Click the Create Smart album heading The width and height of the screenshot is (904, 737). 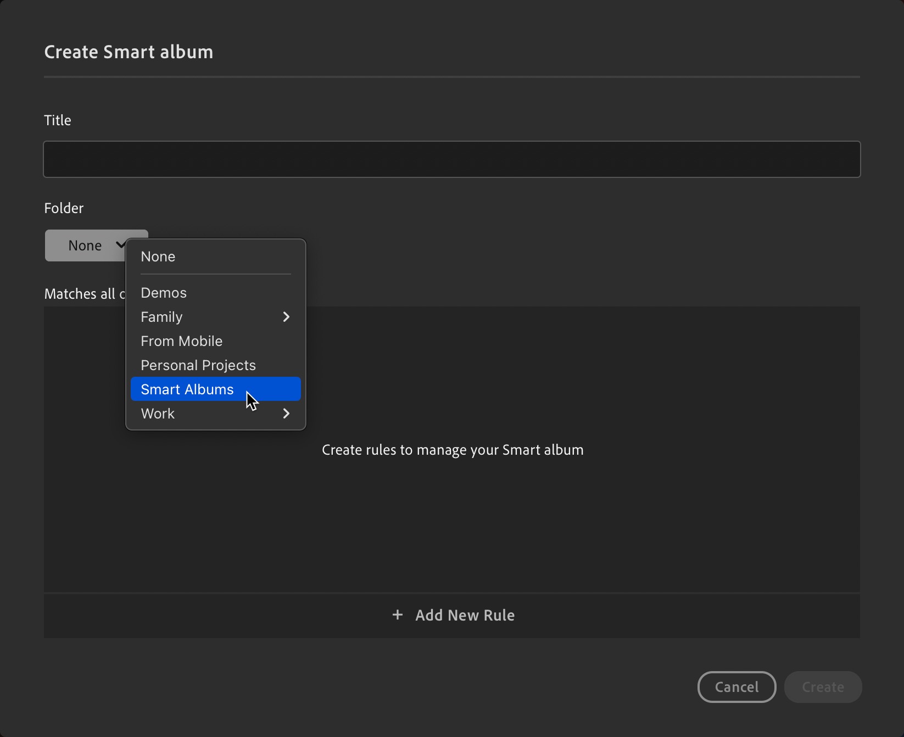coord(128,52)
